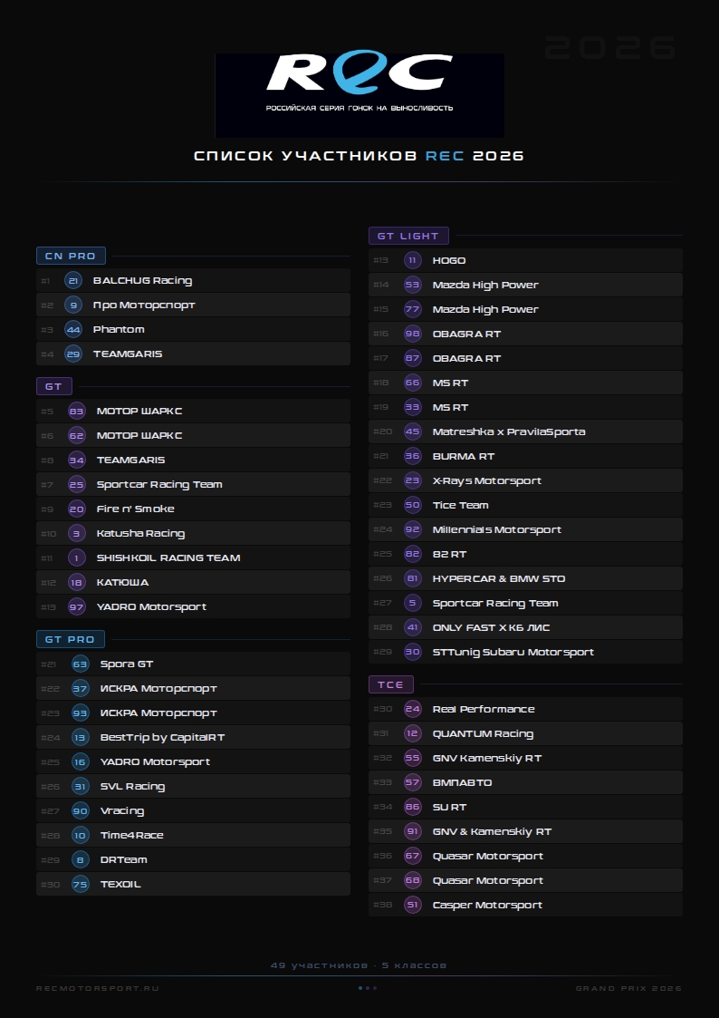719x1018 pixels.
Task: Select badge 51 beside Casper Motorsport
Action: (x=413, y=905)
